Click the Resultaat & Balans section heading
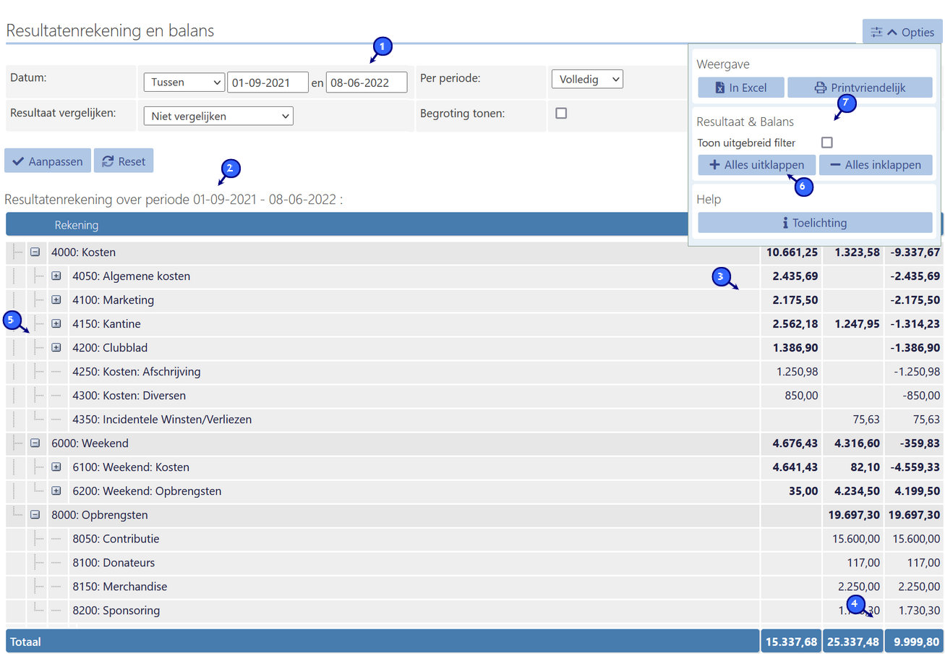Screen dimensions: 945x654 coord(745,121)
